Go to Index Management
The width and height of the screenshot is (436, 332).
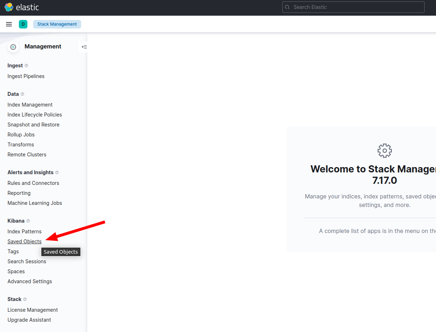pyautogui.click(x=30, y=105)
